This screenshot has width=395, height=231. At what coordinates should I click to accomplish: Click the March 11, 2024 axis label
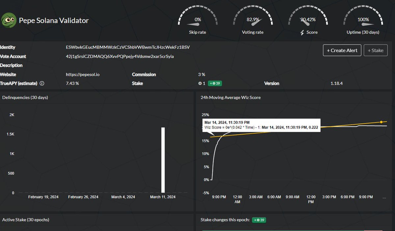click(x=163, y=197)
